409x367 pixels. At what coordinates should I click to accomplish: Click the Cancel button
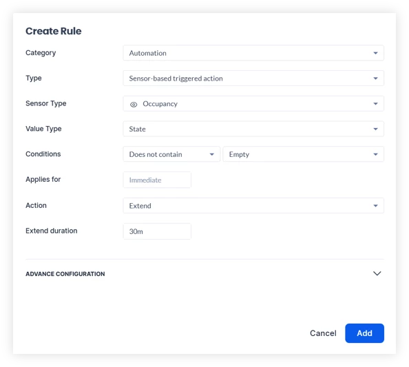click(x=323, y=333)
